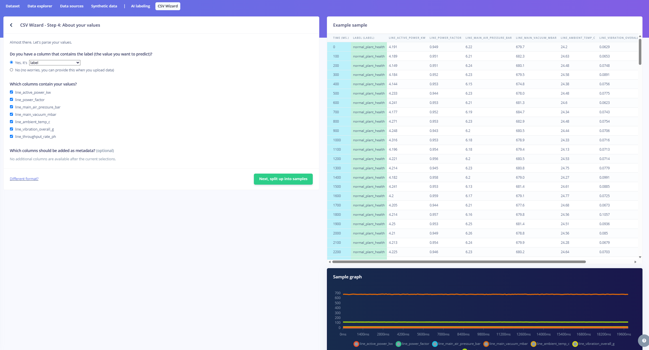This screenshot has height=350, width=649.
Task: Go to the Data sources tab
Action: pyautogui.click(x=72, y=6)
